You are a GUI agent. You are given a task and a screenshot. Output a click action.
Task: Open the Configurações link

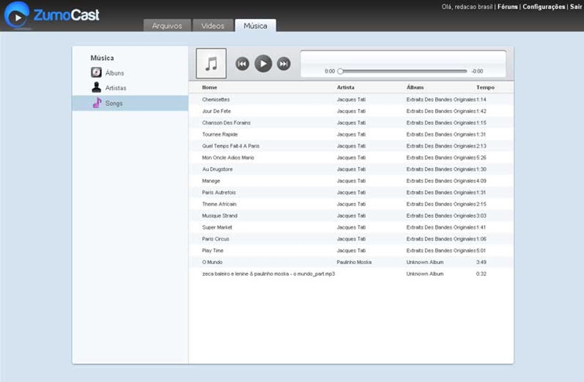pos(544,7)
